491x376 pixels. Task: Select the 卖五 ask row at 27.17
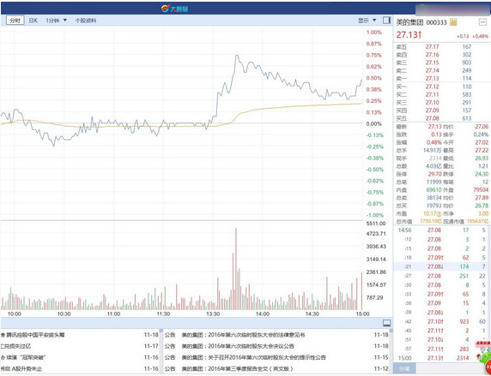[x=441, y=47]
